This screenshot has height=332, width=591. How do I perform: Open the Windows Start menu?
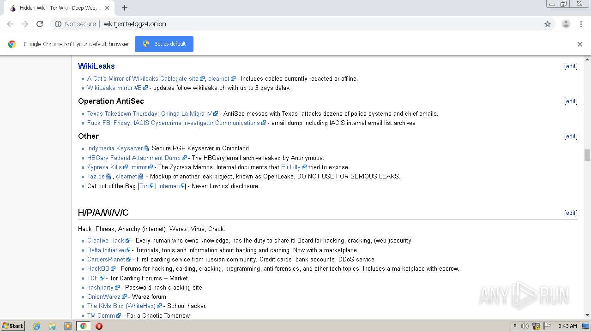click(13, 326)
